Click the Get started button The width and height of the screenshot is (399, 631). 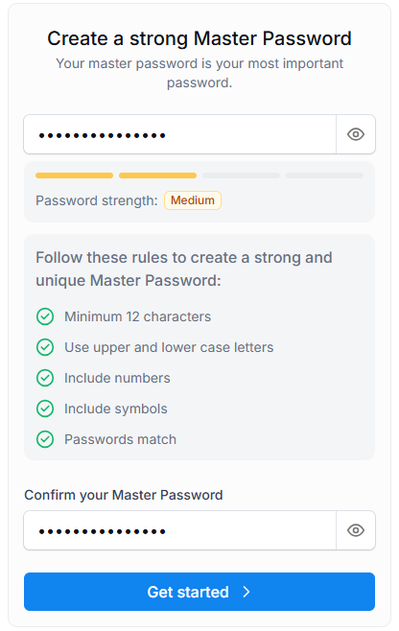[x=199, y=592]
